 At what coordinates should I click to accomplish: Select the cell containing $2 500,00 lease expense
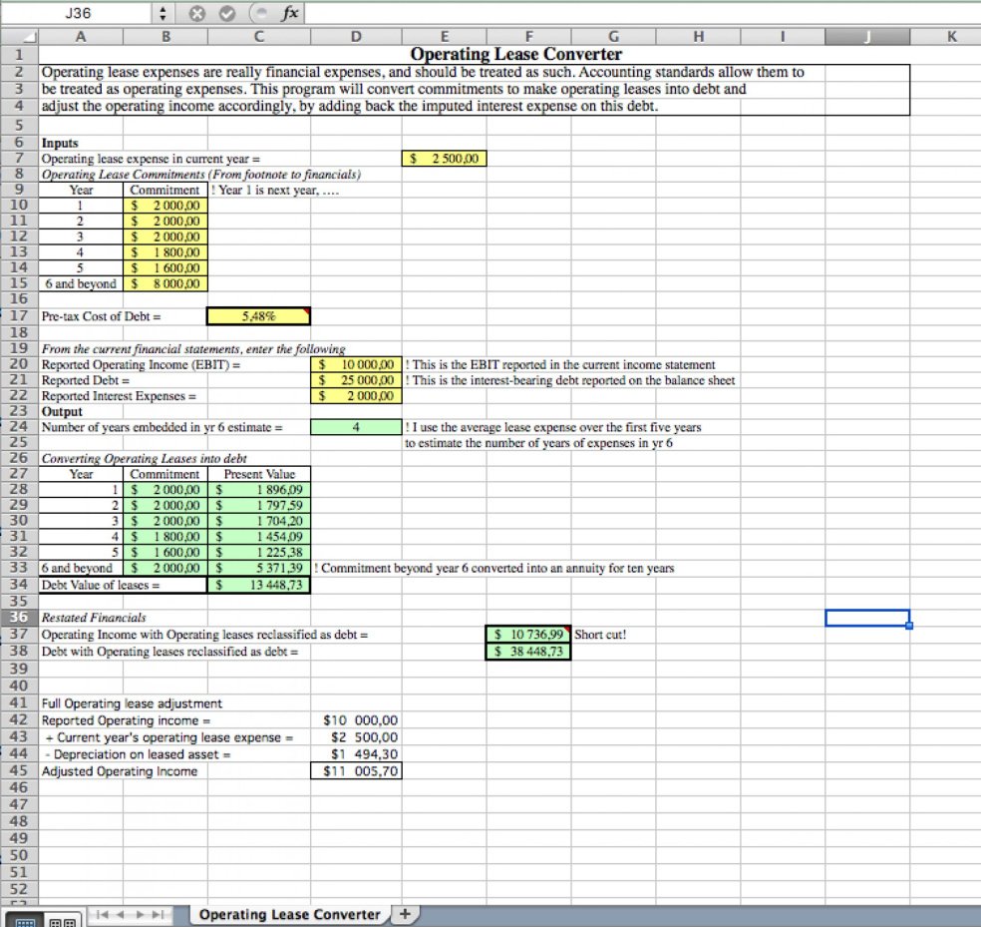pyautogui.click(x=444, y=158)
